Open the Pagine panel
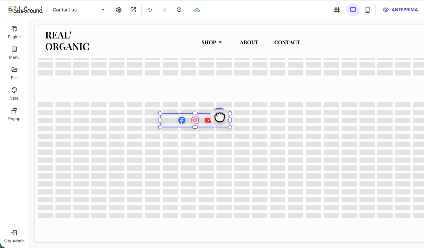The image size is (424, 248). pyautogui.click(x=14, y=32)
